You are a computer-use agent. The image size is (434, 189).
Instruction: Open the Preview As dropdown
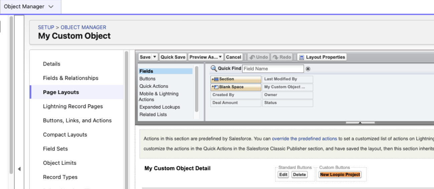(x=206, y=57)
